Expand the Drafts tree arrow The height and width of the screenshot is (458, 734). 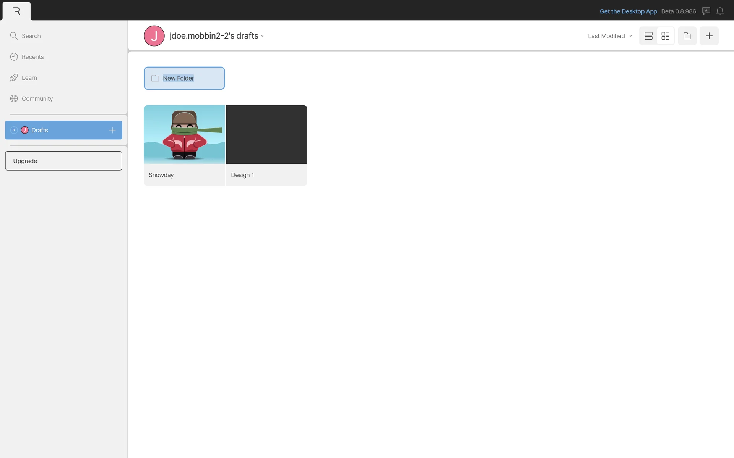coord(14,130)
